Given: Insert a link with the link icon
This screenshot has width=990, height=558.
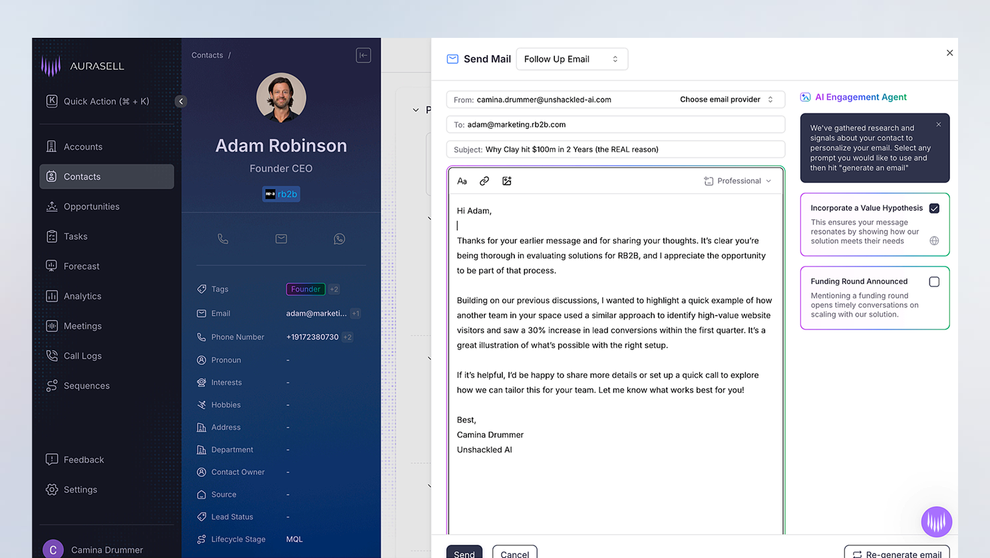Looking at the screenshot, I should point(484,181).
